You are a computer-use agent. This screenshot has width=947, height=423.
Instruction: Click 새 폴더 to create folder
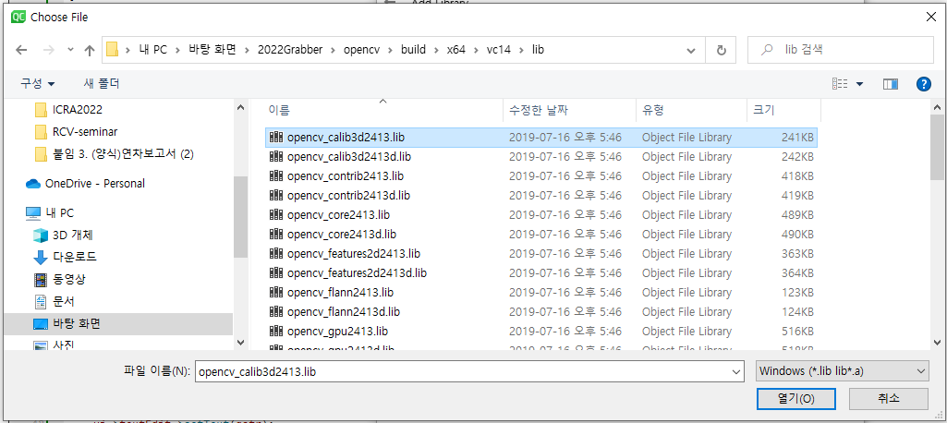(x=102, y=84)
